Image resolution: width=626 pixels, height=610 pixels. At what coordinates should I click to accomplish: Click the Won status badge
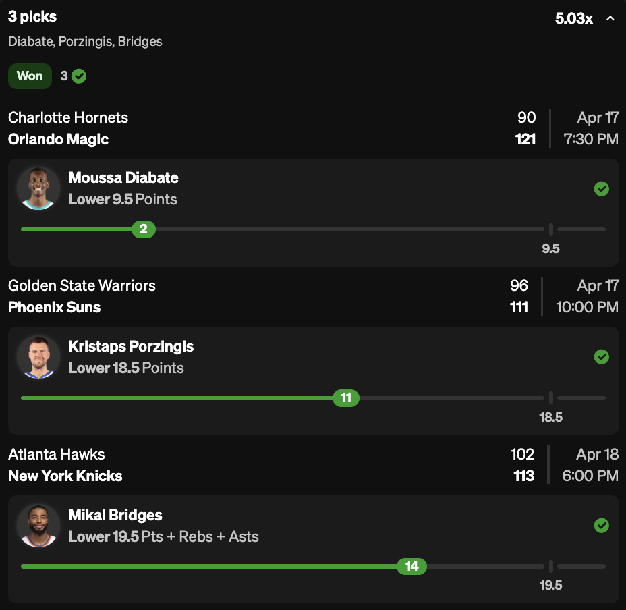pos(30,76)
